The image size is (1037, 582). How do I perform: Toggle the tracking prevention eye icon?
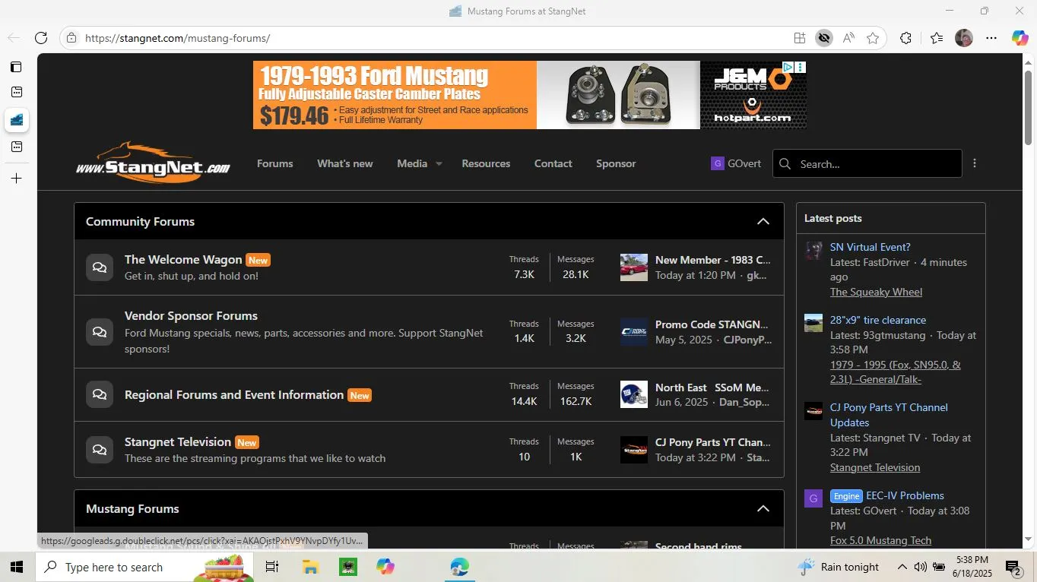click(x=823, y=38)
